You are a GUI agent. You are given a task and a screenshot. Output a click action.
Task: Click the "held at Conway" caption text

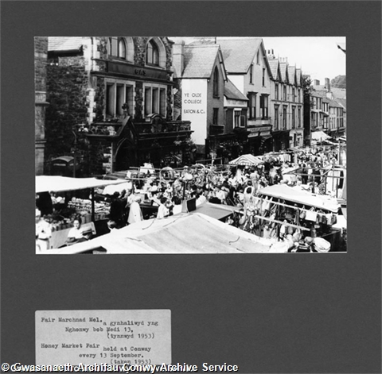(x=127, y=349)
